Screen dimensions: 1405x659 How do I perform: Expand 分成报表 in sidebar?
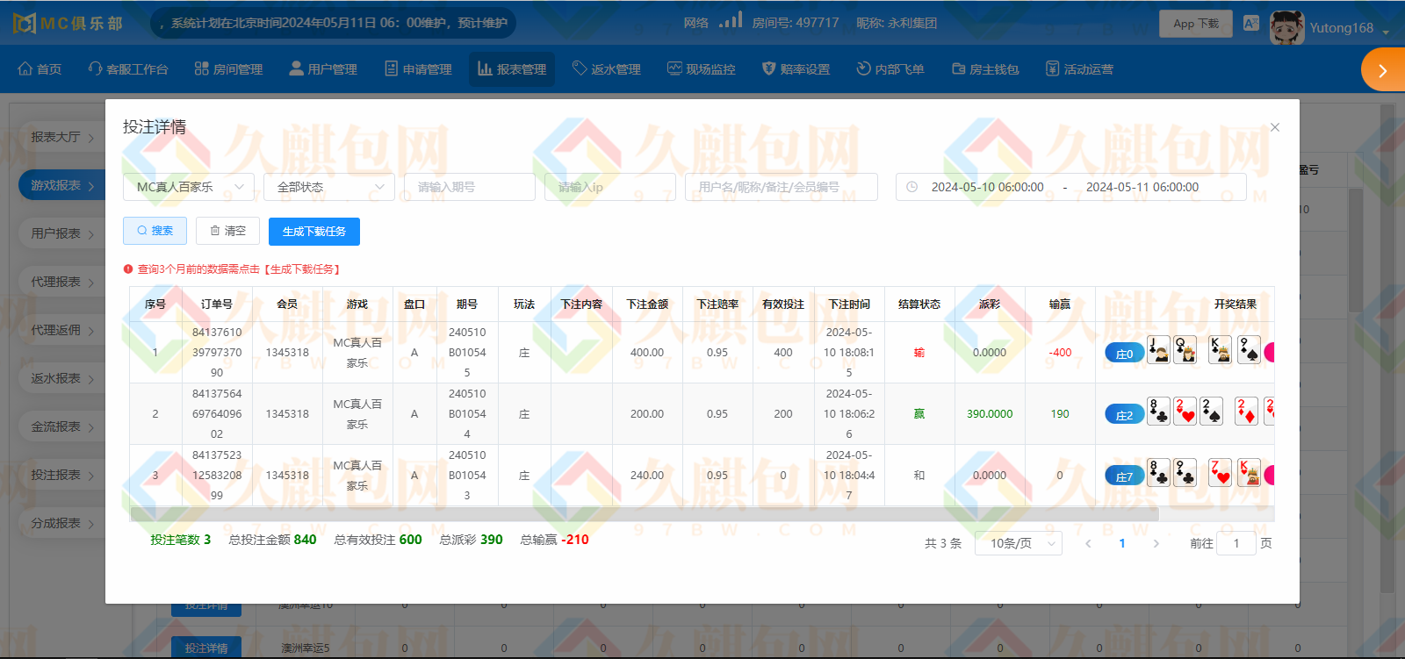tap(61, 523)
